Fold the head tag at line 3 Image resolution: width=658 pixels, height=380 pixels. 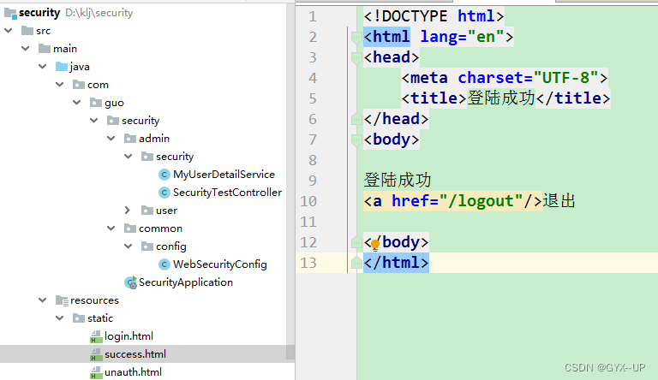(356, 58)
